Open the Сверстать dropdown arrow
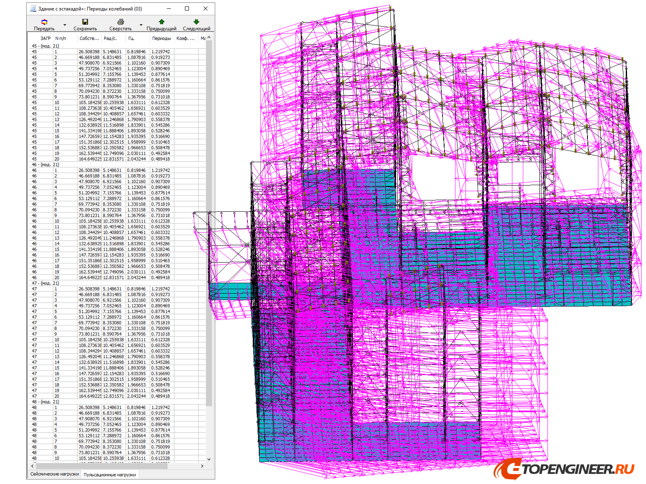The height and width of the screenshot is (484, 646). 141,25
